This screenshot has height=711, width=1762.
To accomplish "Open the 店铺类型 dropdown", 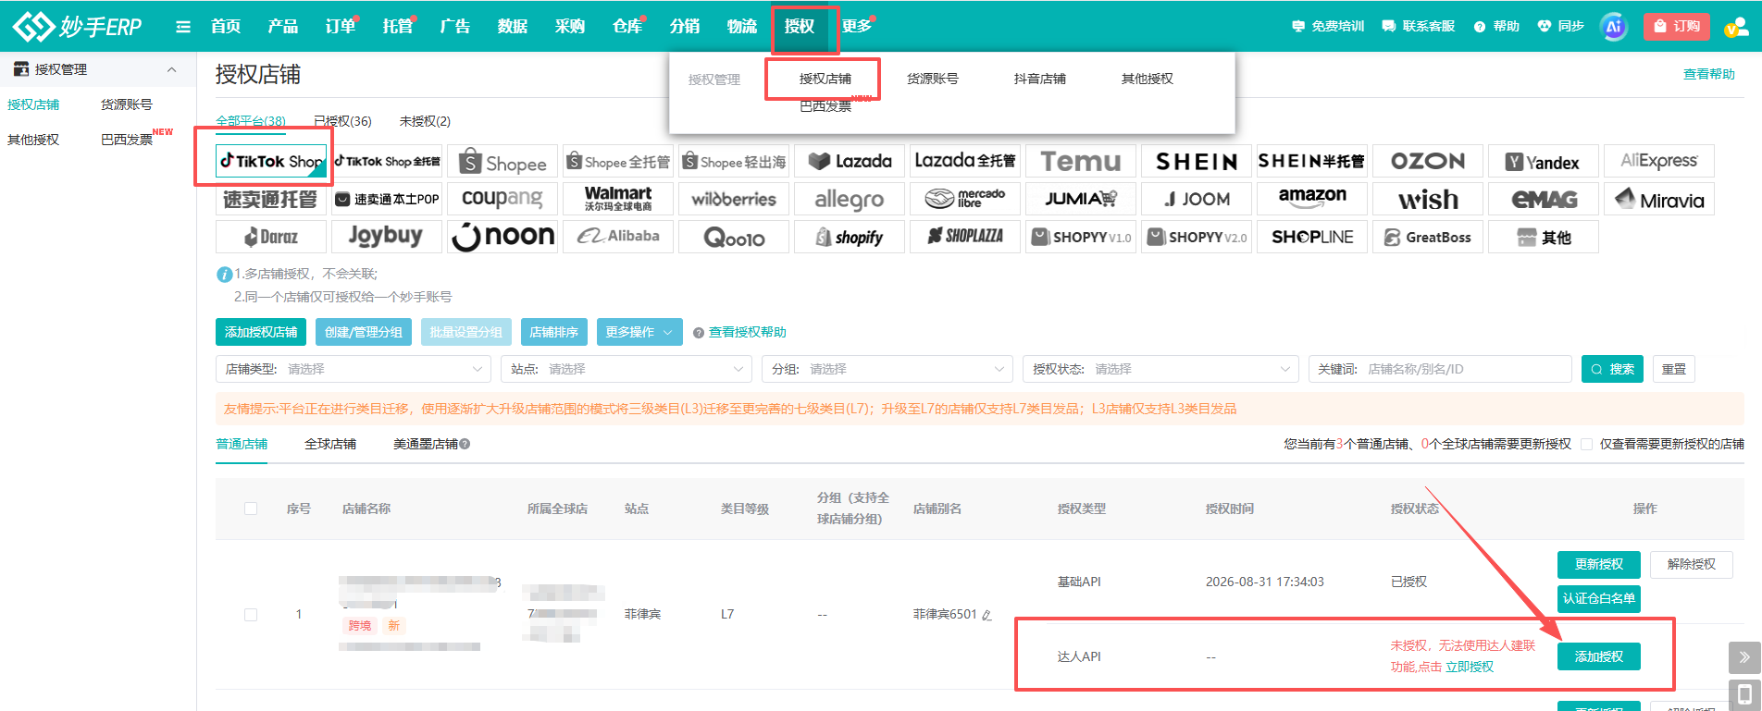I will (x=354, y=369).
